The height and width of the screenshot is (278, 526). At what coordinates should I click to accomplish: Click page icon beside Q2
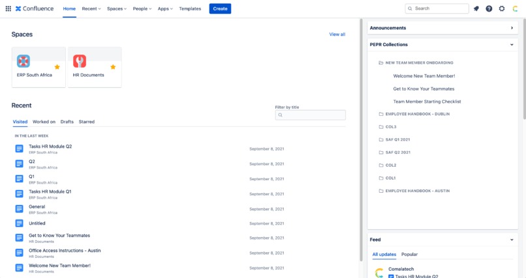click(x=20, y=163)
